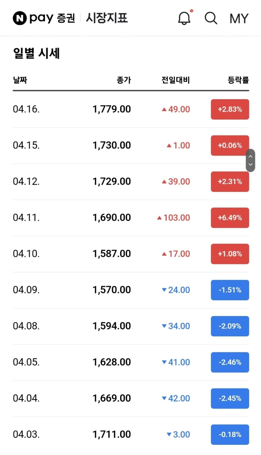The height and width of the screenshot is (455, 261).
Task: Click the 일별 시세 heading
Action: pyautogui.click(x=36, y=53)
